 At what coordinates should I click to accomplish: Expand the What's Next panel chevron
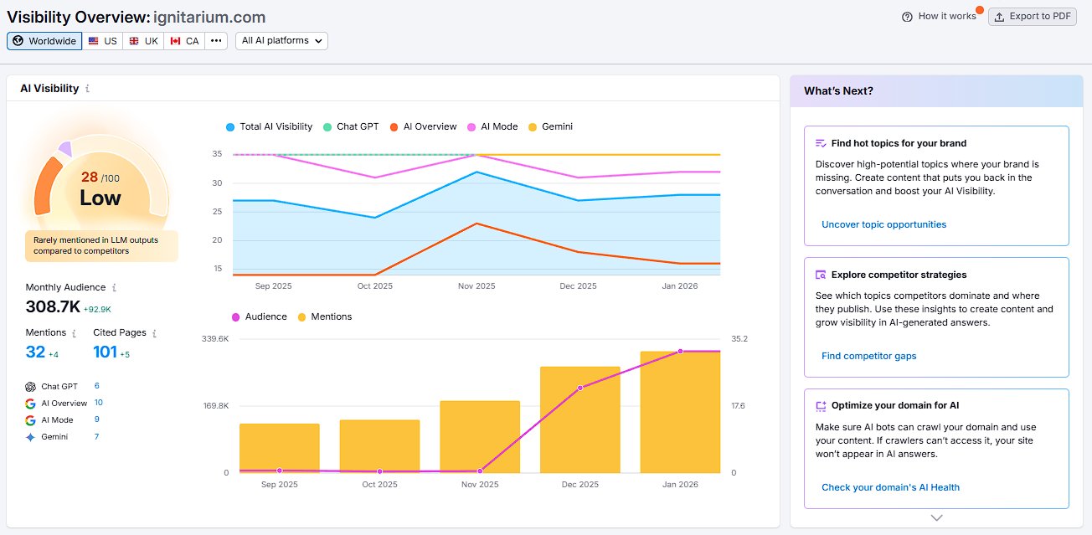point(935,517)
